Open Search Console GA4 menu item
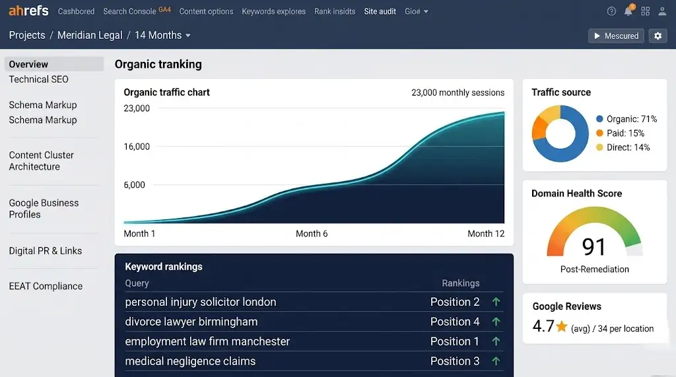Screen dimensions: 676x377 click(137, 11)
